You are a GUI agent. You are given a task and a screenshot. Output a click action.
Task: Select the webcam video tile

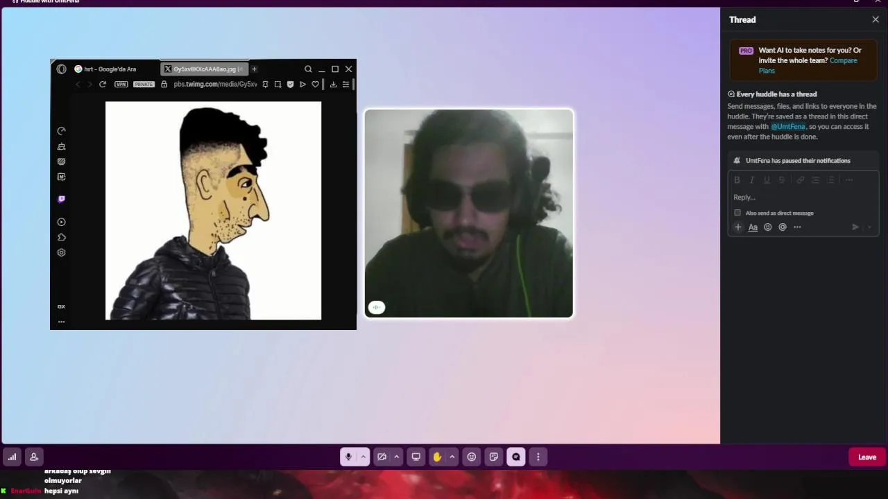click(469, 213)
